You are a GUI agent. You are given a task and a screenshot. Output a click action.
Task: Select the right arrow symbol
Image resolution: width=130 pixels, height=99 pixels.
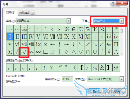pos(67,44)
